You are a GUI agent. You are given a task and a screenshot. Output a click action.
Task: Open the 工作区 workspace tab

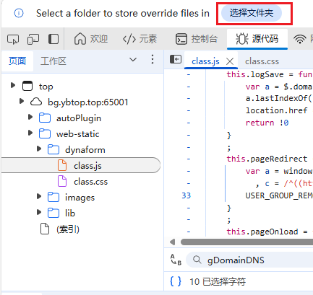(53, 61)
